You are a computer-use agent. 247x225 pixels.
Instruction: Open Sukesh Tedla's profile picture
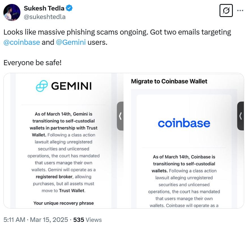point(12,12)
